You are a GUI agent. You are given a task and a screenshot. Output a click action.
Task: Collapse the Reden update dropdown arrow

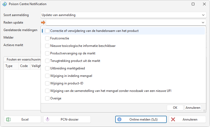pos(203,23)
